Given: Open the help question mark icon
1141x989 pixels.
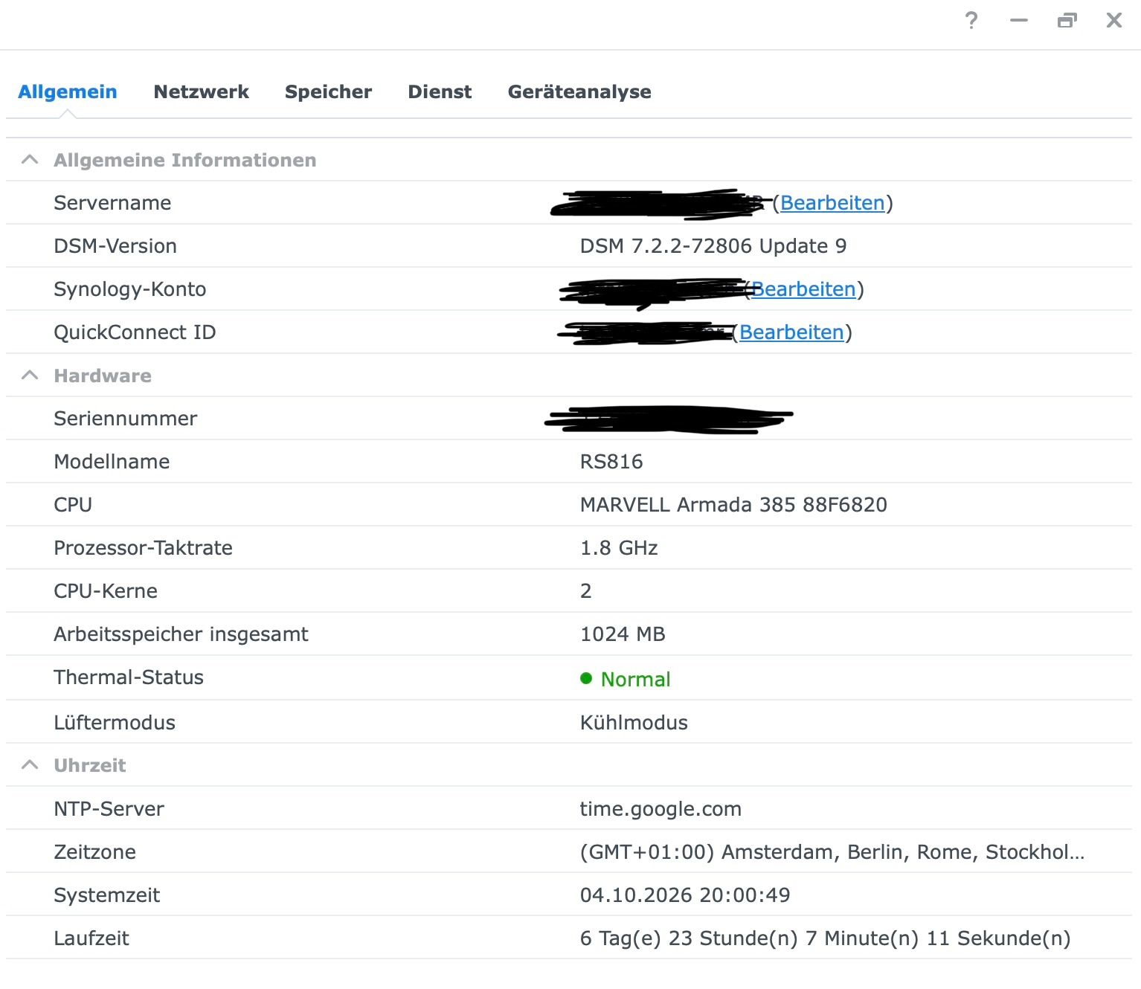Looking at the screenshot, I should pyautogui.click(x=971, y=20).
